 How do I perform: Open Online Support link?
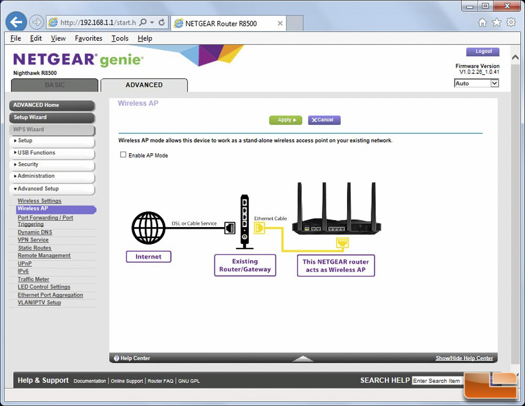pyautogui.click(x=127, y=381)
